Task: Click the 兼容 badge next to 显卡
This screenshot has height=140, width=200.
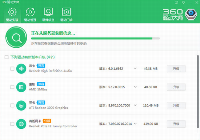Action: (x=41, y=103)
